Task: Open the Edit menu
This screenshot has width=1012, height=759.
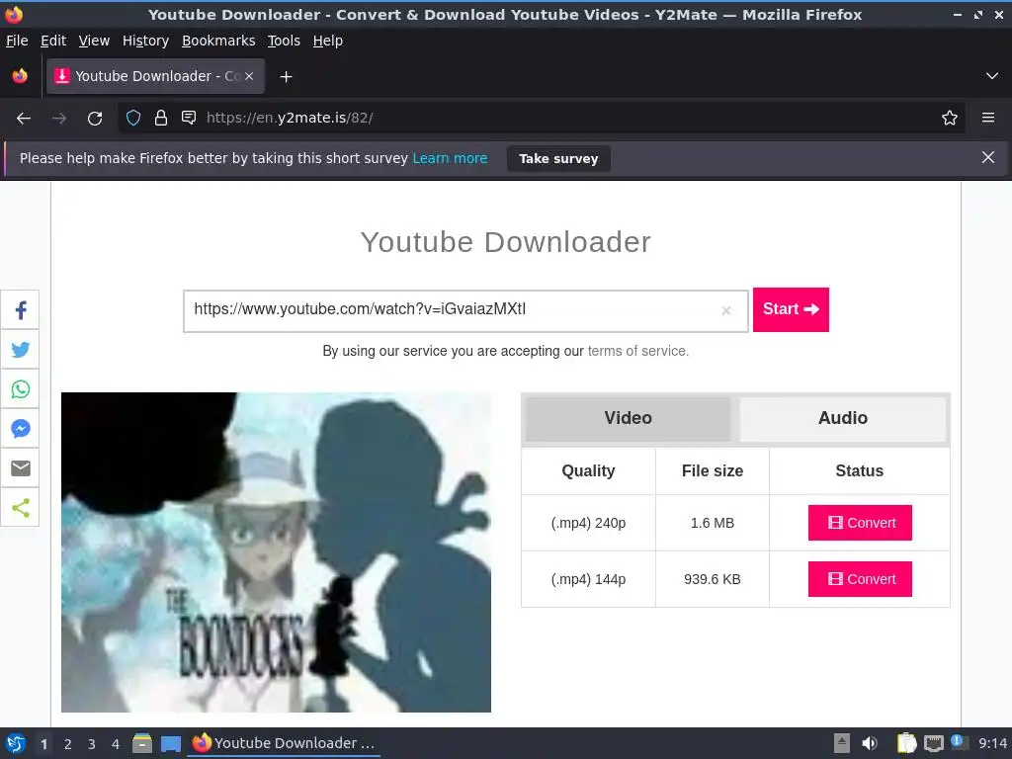Action: coord(53,41)
